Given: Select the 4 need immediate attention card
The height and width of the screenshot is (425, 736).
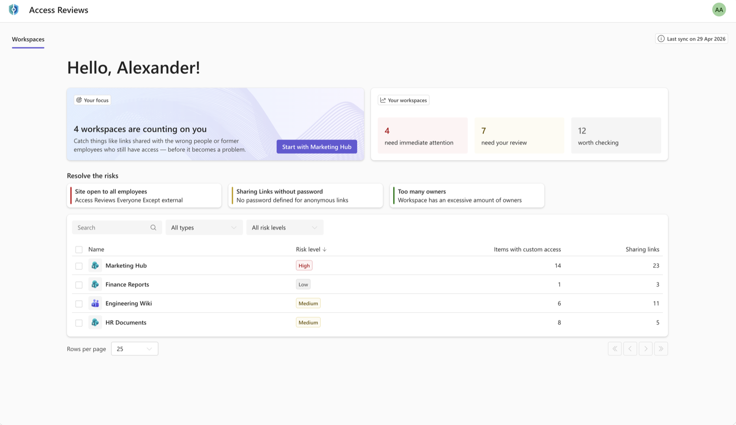Looking at the screenshot, I should click(423, 135).
